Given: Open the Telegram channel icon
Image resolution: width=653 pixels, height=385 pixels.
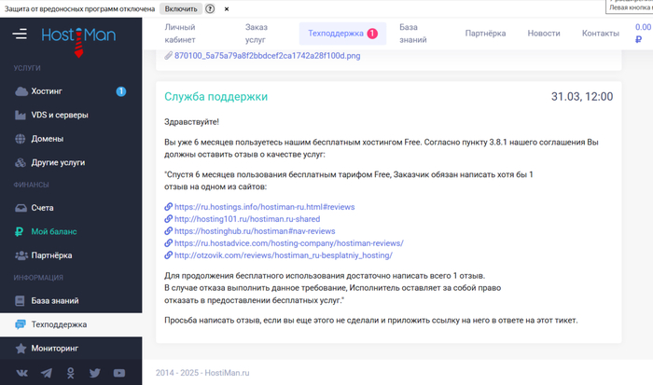Looking at the screenshot, I should coord(46,373).
